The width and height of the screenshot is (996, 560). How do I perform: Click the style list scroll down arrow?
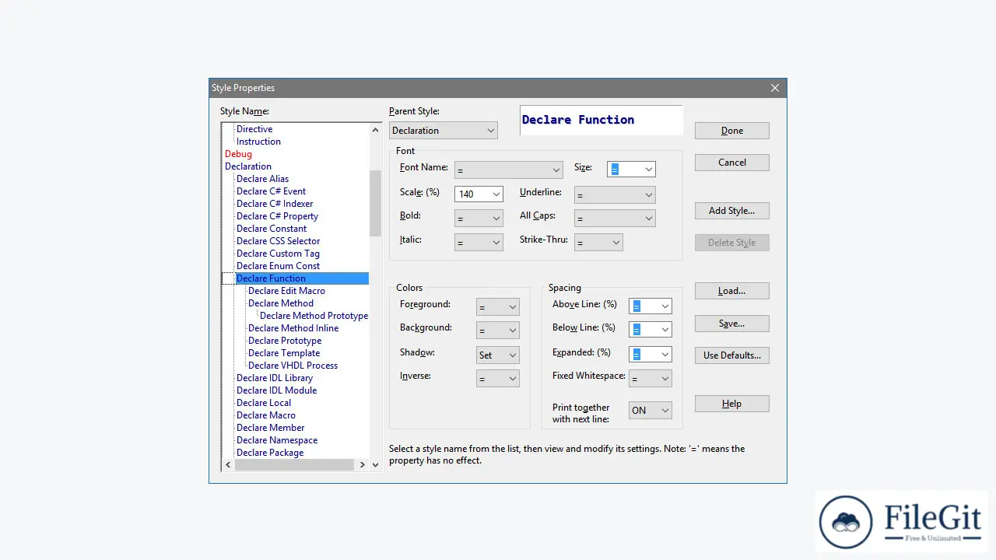375,464
